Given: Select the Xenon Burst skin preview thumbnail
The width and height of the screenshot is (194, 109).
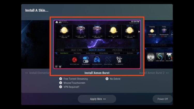Looking at the screenshot, I should tap(97, 44).
